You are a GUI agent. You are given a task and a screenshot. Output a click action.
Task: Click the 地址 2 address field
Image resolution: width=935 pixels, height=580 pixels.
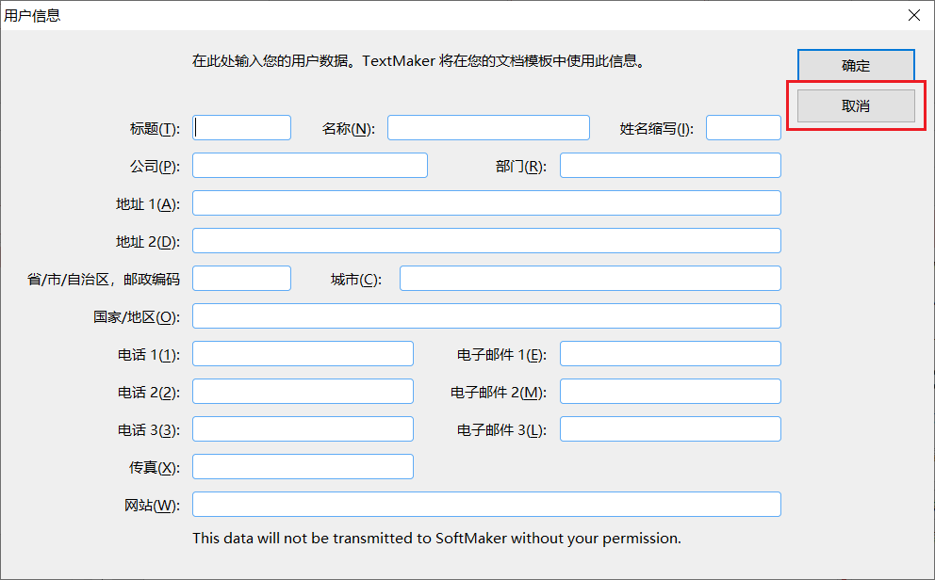tap(486, 240)
